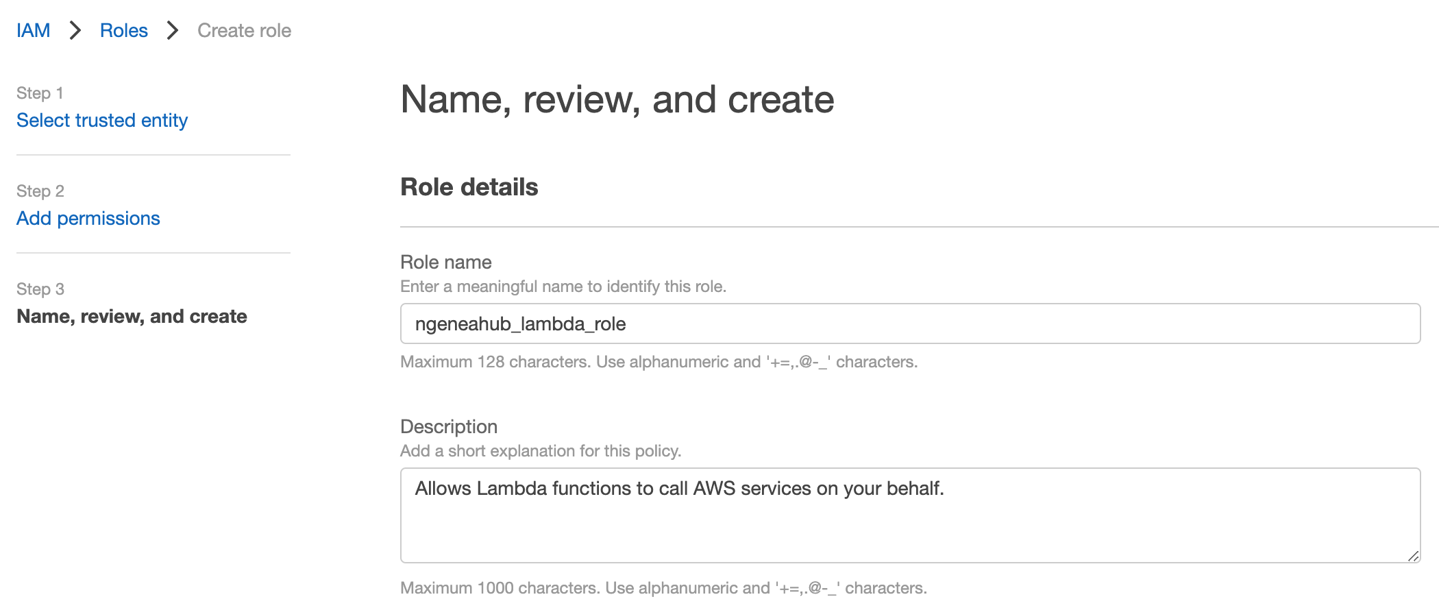Image resolution: width=1439 pixels, height=610 pixels.
Task: Click the large page title heading
Action: 617,99
